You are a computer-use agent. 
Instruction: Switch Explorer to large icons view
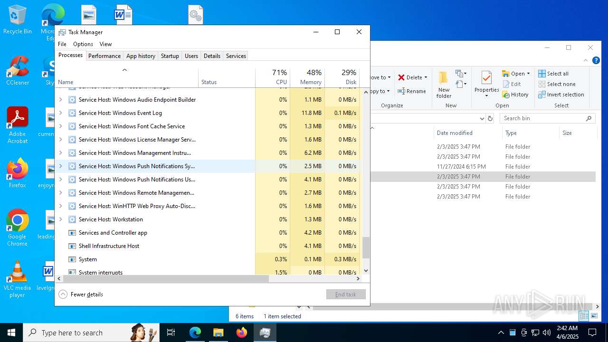[593, 316]
